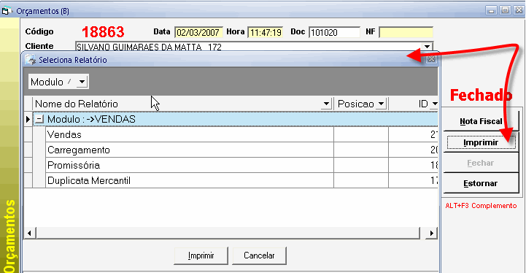
Task: Click the current row indicator arrow
Action: tap(28, 119)
